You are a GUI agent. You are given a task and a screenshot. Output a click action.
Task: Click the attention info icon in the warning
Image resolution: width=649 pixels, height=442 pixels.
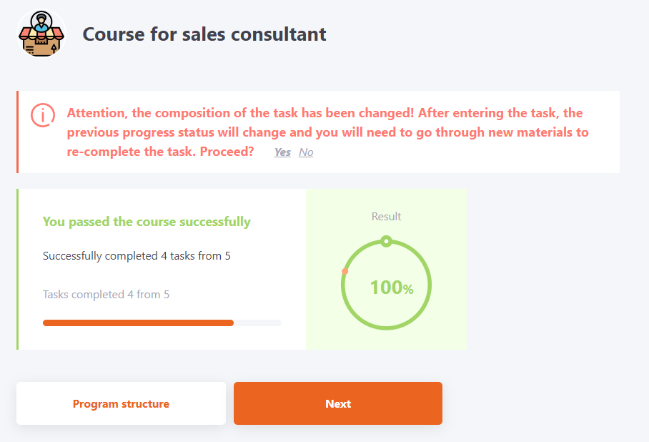42,114
